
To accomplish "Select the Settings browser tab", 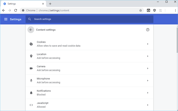I will tap(23, 4).
